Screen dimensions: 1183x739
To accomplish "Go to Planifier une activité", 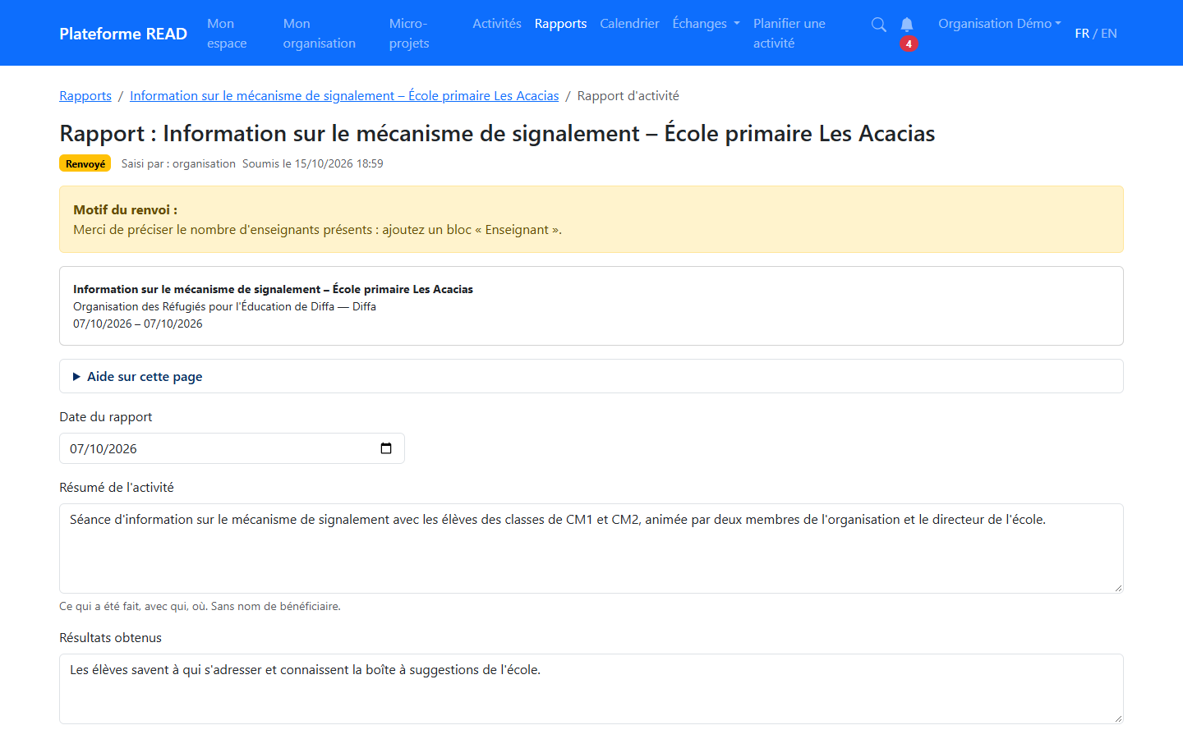I will (x=789, y=34).
